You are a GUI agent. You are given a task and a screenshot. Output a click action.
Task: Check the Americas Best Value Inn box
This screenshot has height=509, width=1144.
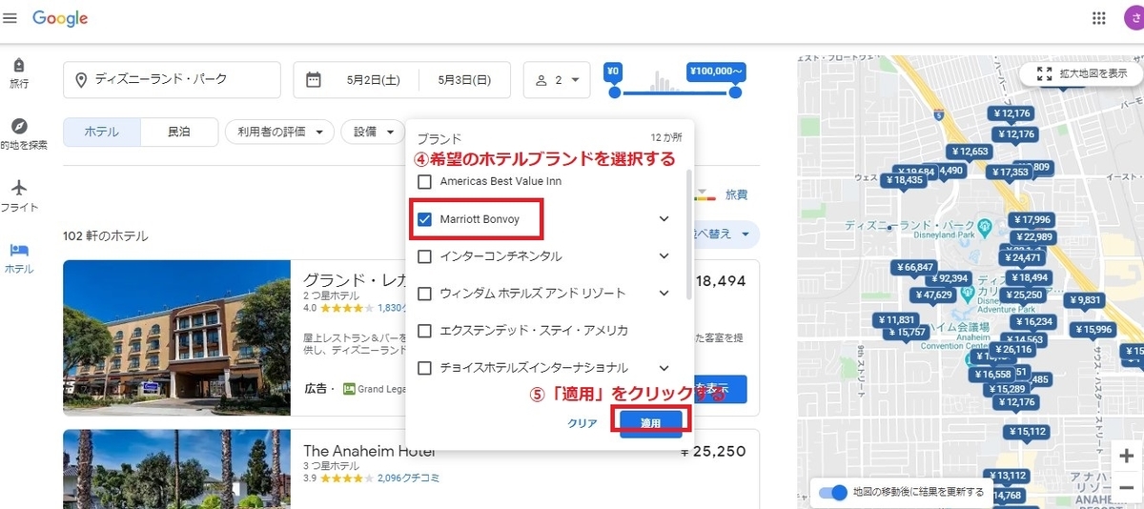(425, 181)
